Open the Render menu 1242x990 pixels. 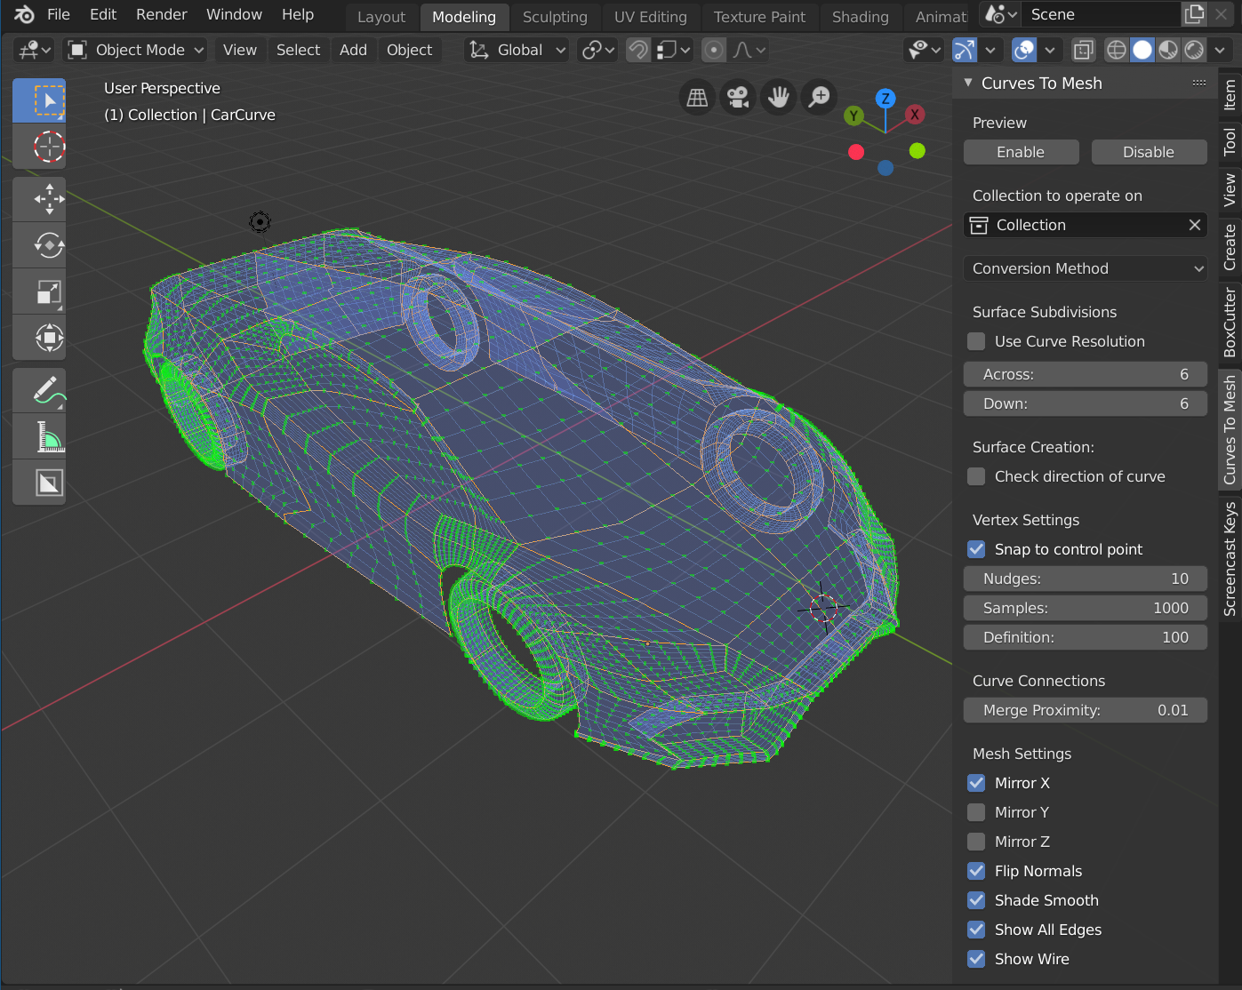pos(161,14)
